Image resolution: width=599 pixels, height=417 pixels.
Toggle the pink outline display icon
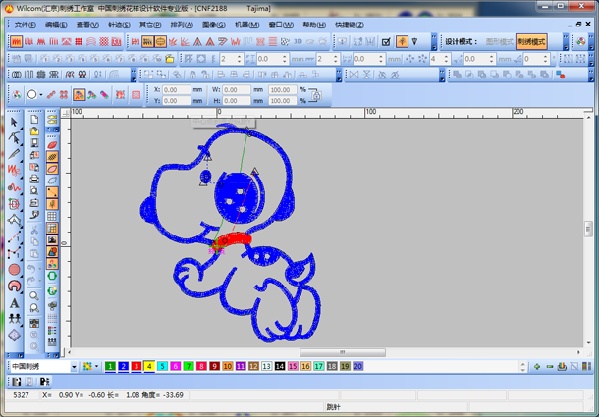(52, 169)
